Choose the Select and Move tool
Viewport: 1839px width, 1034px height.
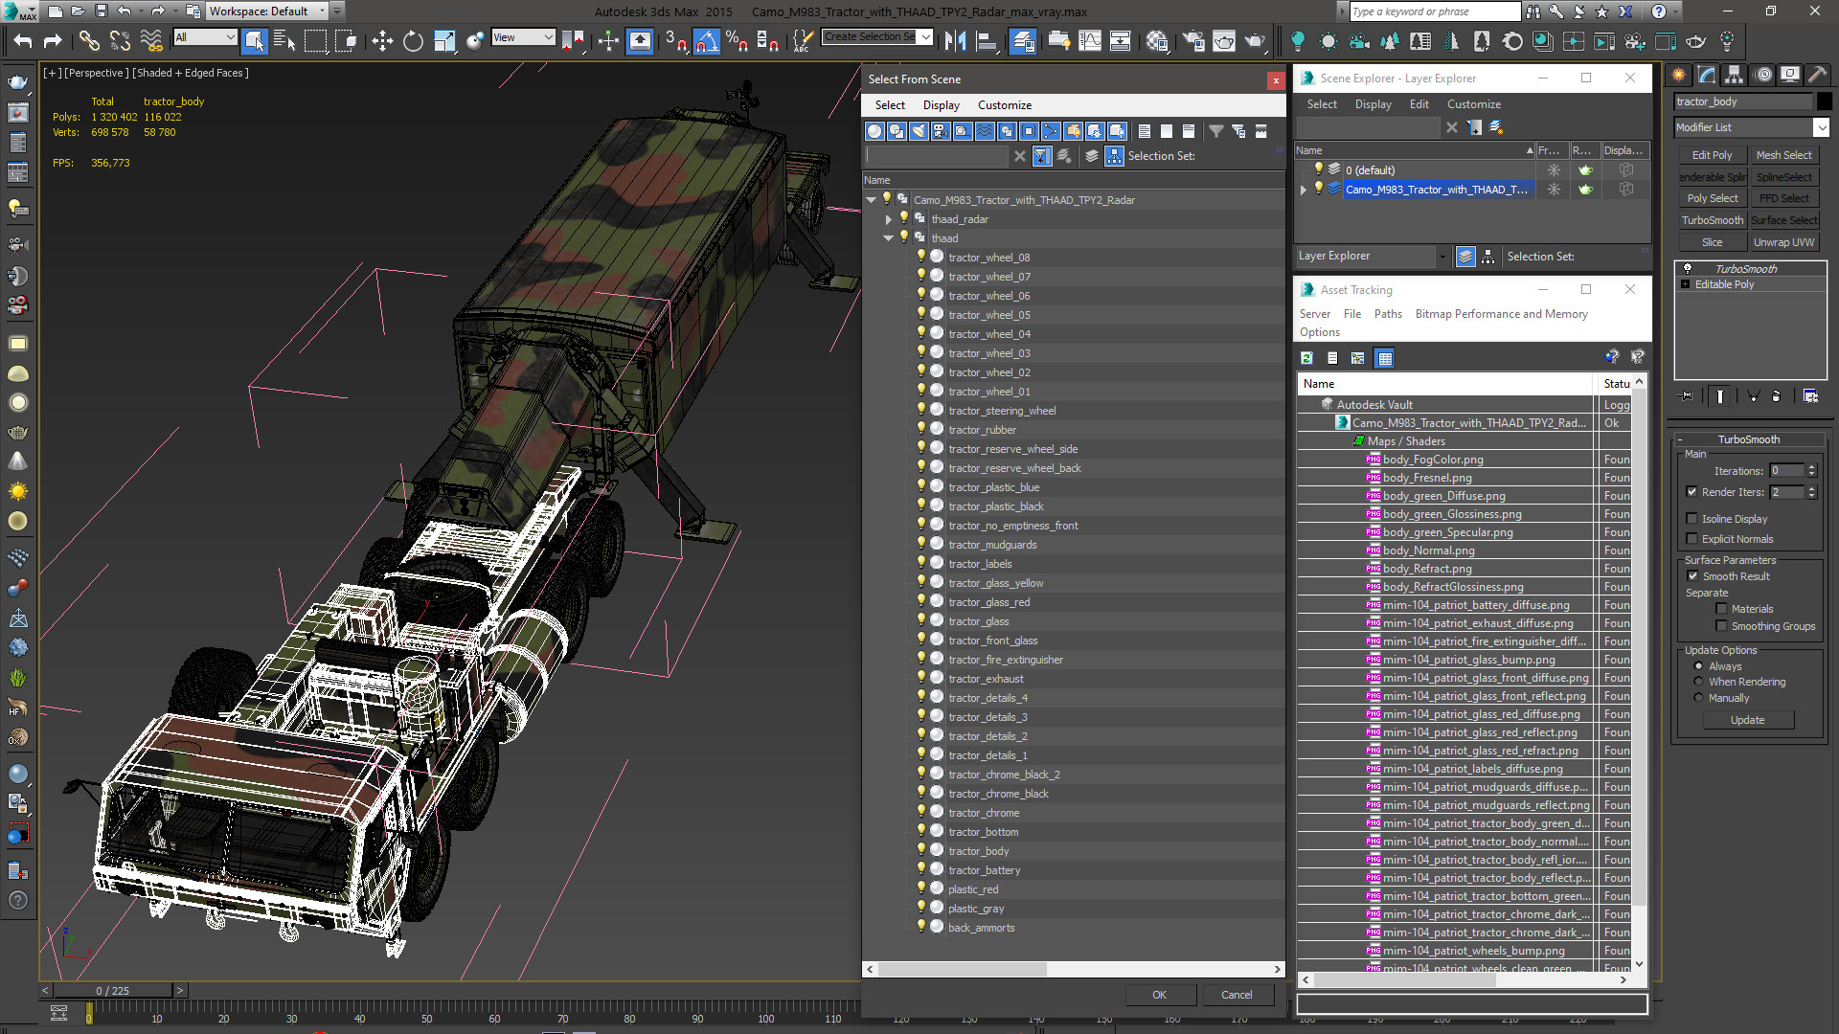tap(382, 40)
